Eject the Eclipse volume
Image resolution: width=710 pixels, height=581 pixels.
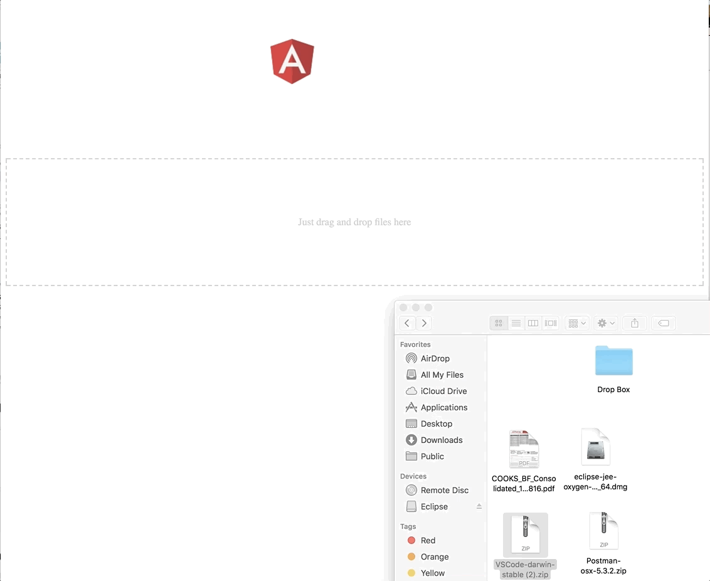point(479,506)
